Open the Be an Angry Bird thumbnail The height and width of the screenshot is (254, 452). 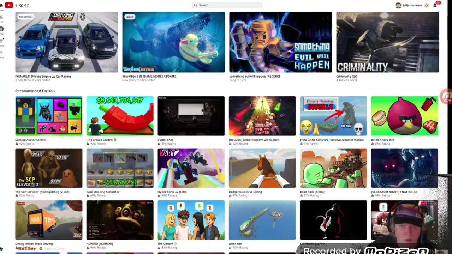pos(405,116)
